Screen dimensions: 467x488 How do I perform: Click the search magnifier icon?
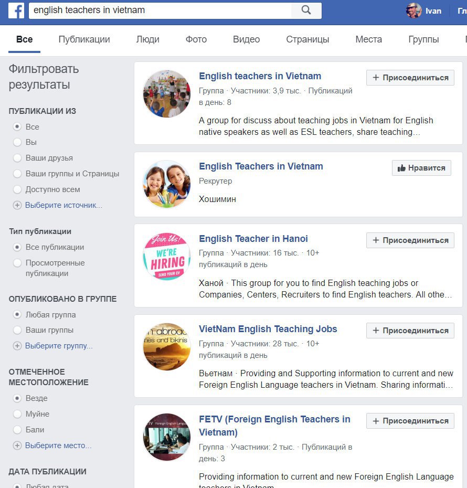(306, 10)
